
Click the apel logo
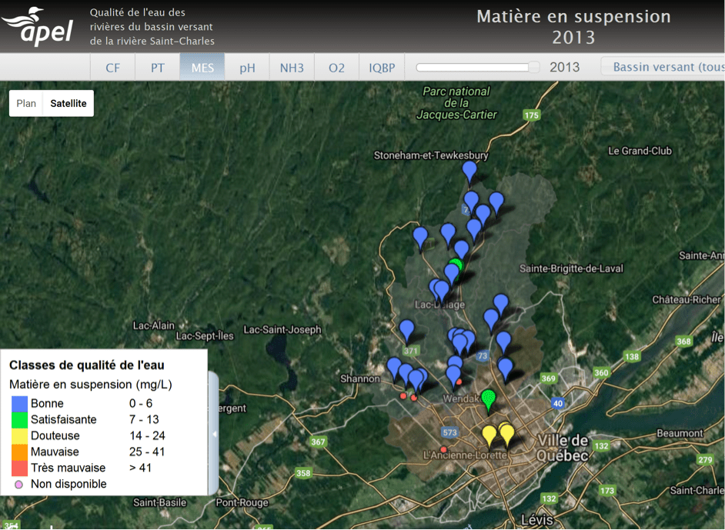click(38, 28)
